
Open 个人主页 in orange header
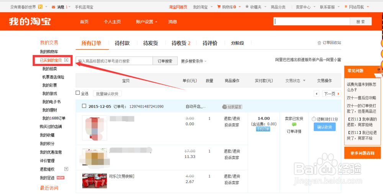point(112,22)
